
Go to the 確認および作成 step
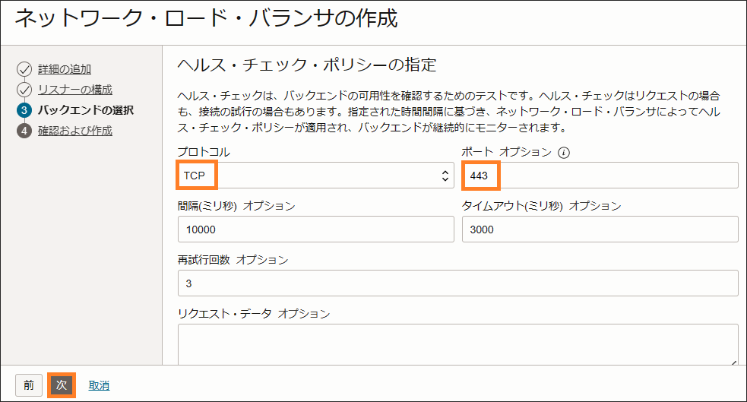click(x=74, y=131)
